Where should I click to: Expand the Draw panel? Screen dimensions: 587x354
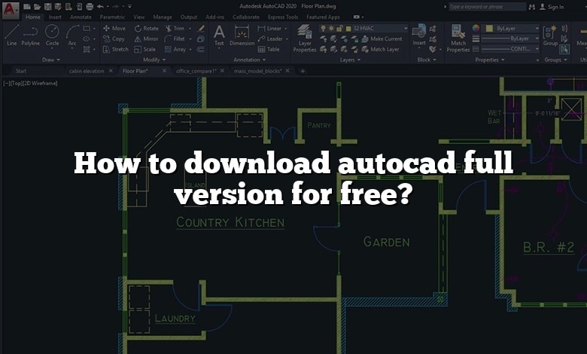pos(51,60)
